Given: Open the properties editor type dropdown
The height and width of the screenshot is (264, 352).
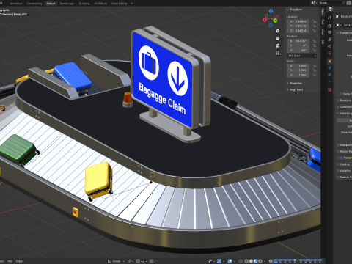Looking at the screenshot, I should coord(332,10).
